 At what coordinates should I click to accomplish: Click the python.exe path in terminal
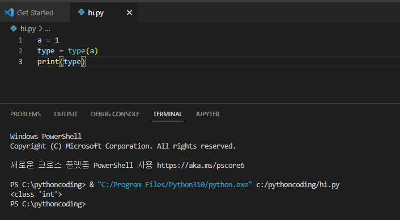[175, 184]
